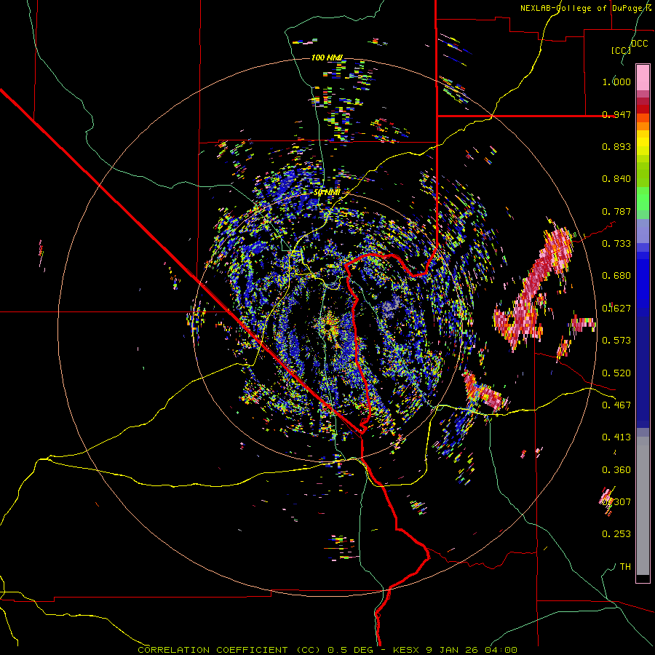The image size is (655, 655).
Task: Pick the gray color bar segment near 0.307
Action: coord(643,506)
